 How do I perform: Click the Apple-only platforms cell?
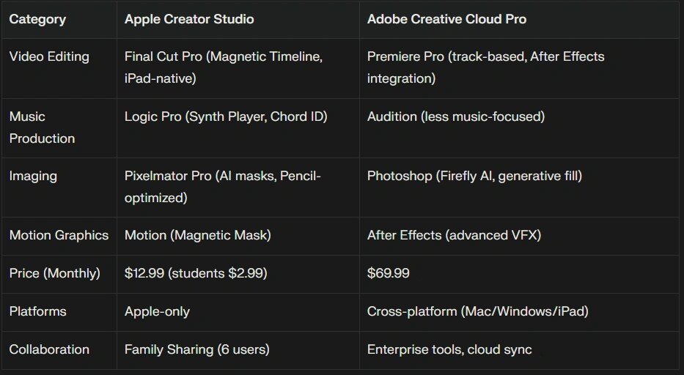click(157, 311)
